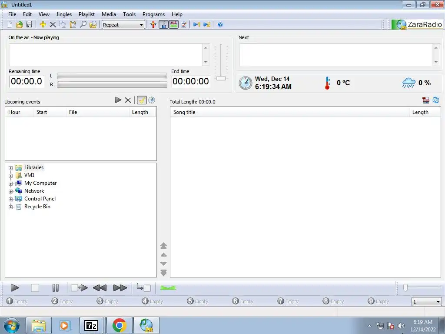Click the blue refresh playlist icon

click(436, 100)
